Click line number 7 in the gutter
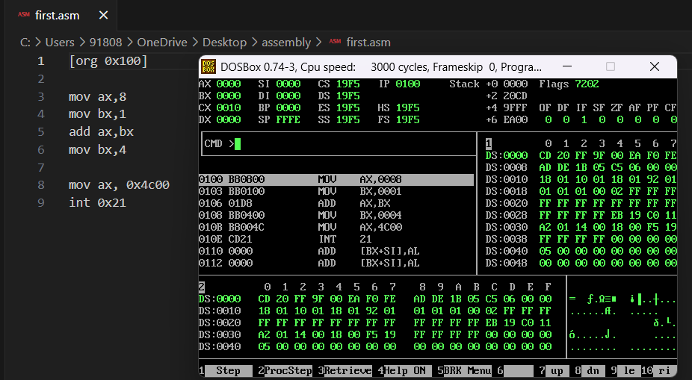The width and height of the screenshot is (692, 380). coord(41,167)
